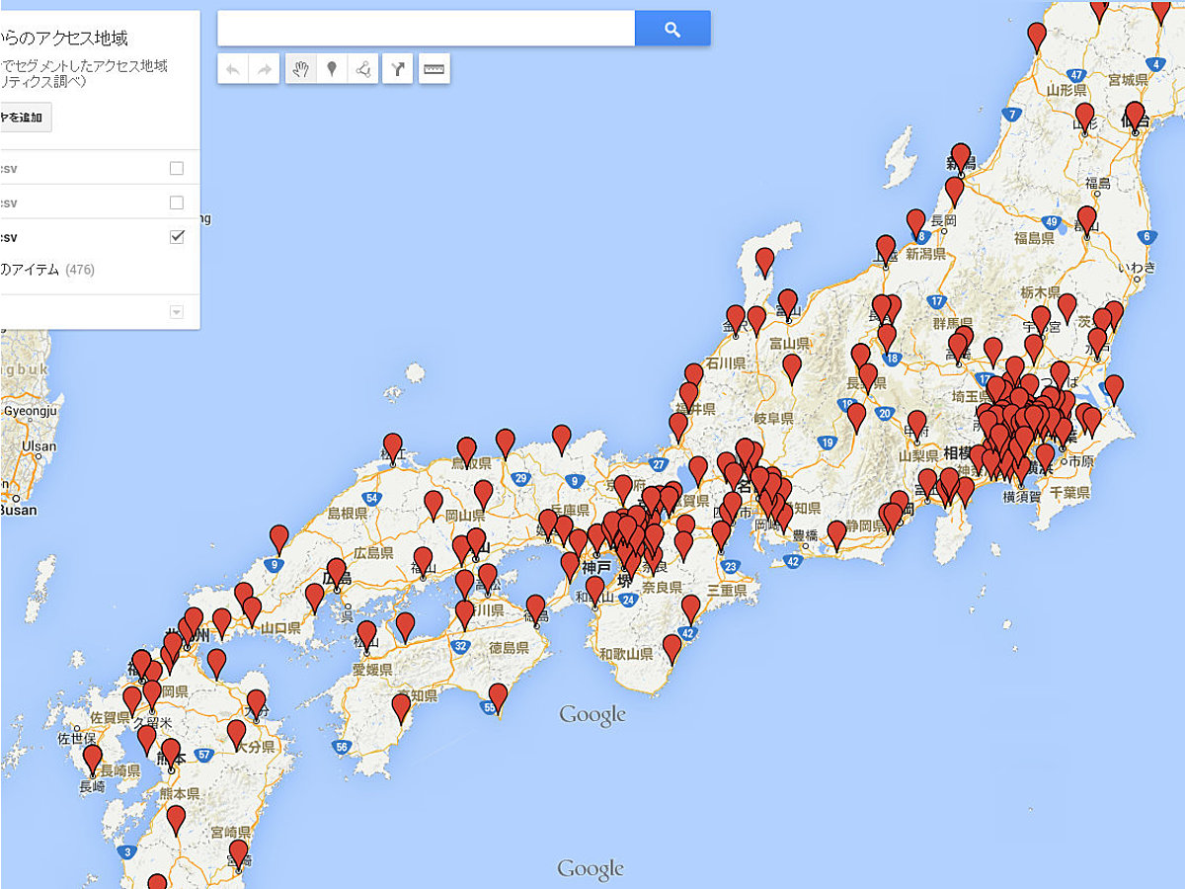Image resolution: width=1185 pixels, height=889 pixels.
Task: Select the draw line tool
Action: coord(363,69)
